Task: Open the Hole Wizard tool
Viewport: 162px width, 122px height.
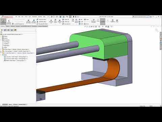Action: pyautogui.click(x=55, y=21)
